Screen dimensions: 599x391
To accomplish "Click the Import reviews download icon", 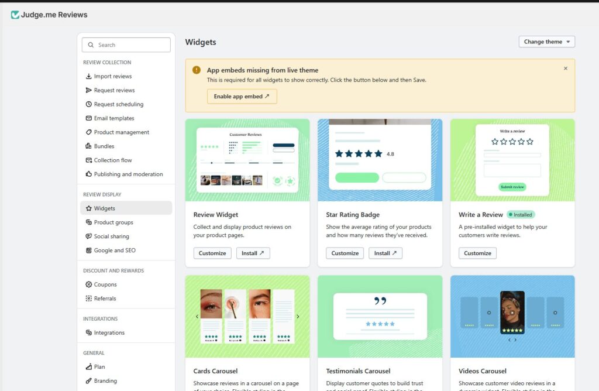I will (89, 76).
